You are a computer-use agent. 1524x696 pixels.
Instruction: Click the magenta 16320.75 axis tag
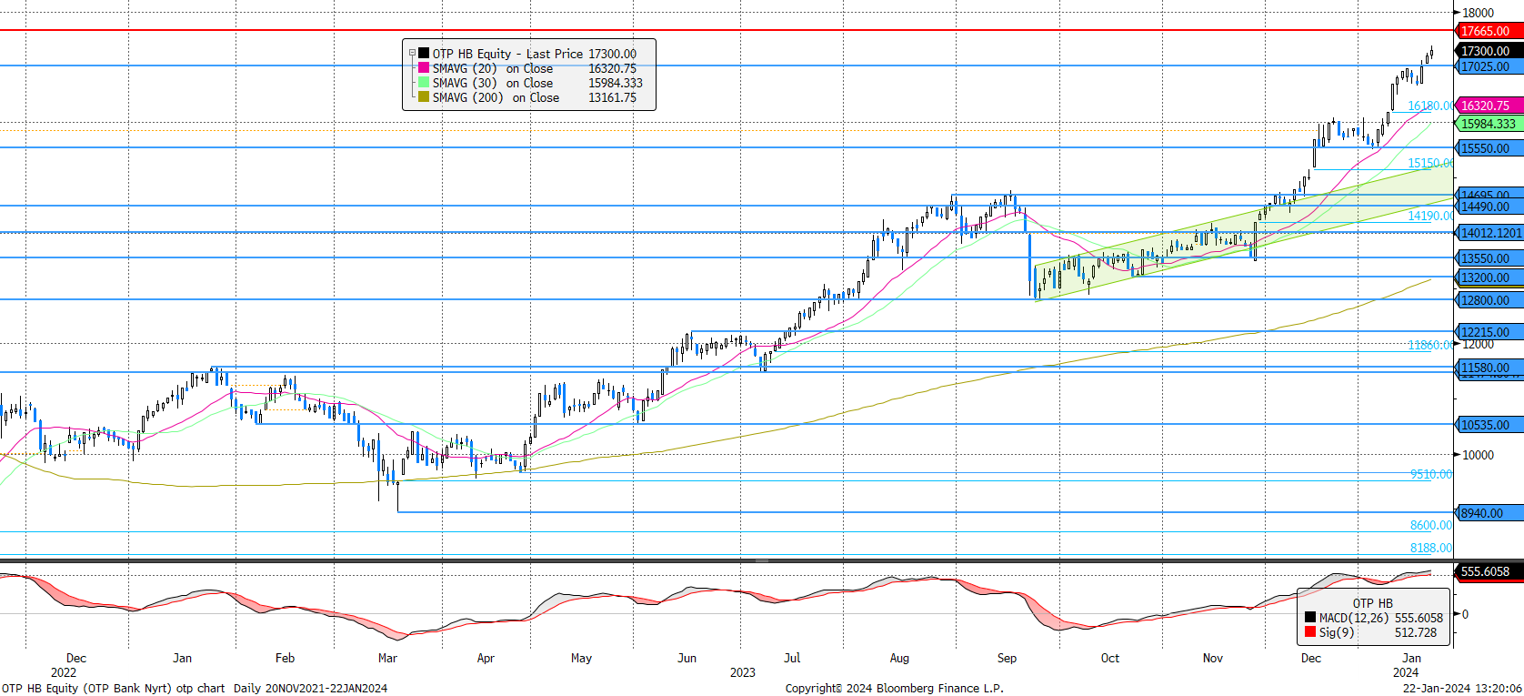click(x=1489, y=106)
